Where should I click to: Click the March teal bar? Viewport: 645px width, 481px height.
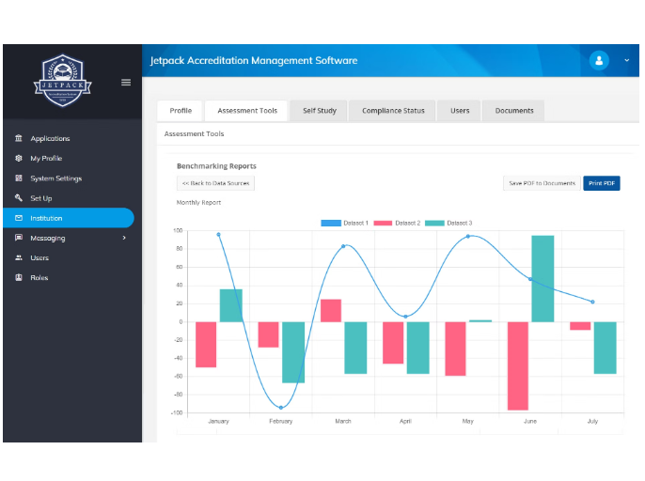[355, 348]
